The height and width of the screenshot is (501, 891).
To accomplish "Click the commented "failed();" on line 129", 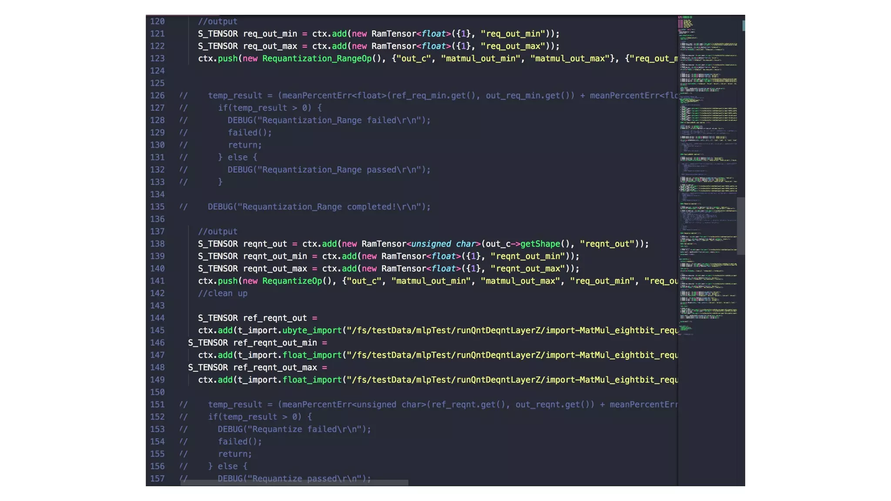I will click(250, 133).
